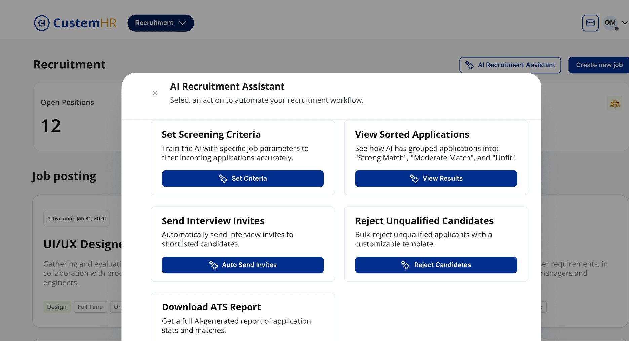Click Create new job button
Screen dimensions: 629x341
coord(599,65)
